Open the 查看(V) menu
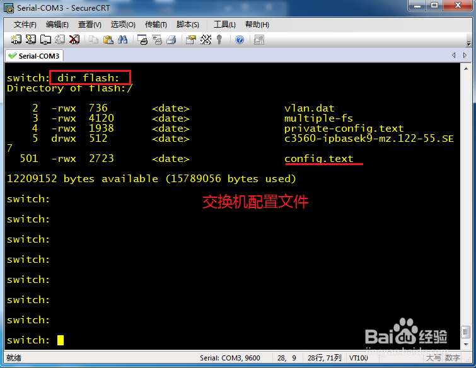Image resolution: width=476 pixels, height=368 pixels. 90,25
